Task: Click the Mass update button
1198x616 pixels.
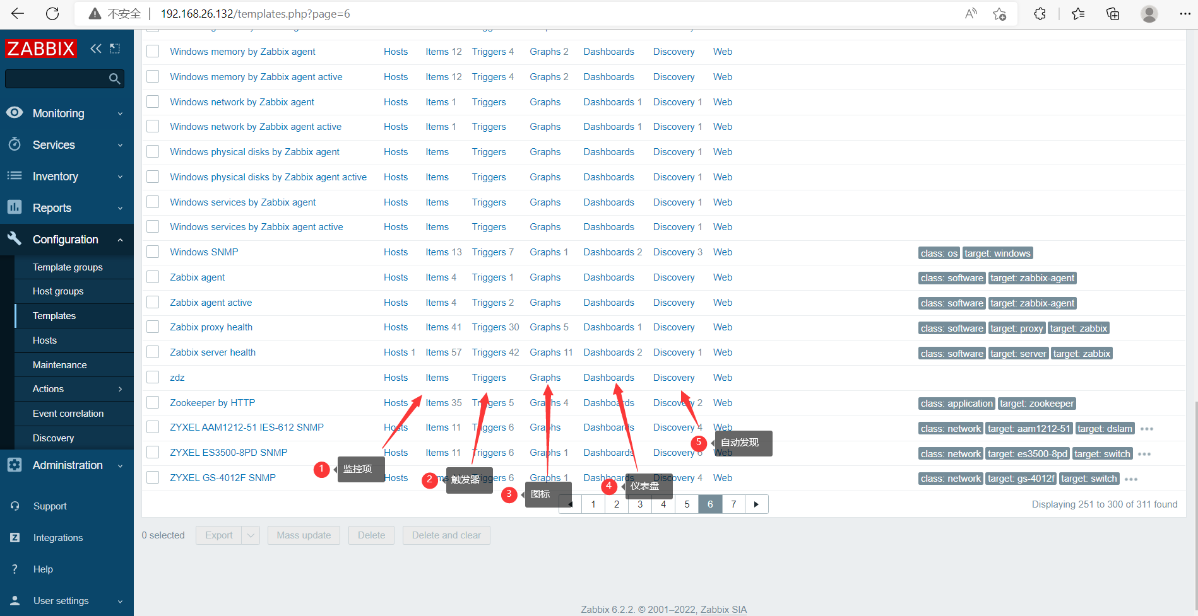Action: click(304, 535)
